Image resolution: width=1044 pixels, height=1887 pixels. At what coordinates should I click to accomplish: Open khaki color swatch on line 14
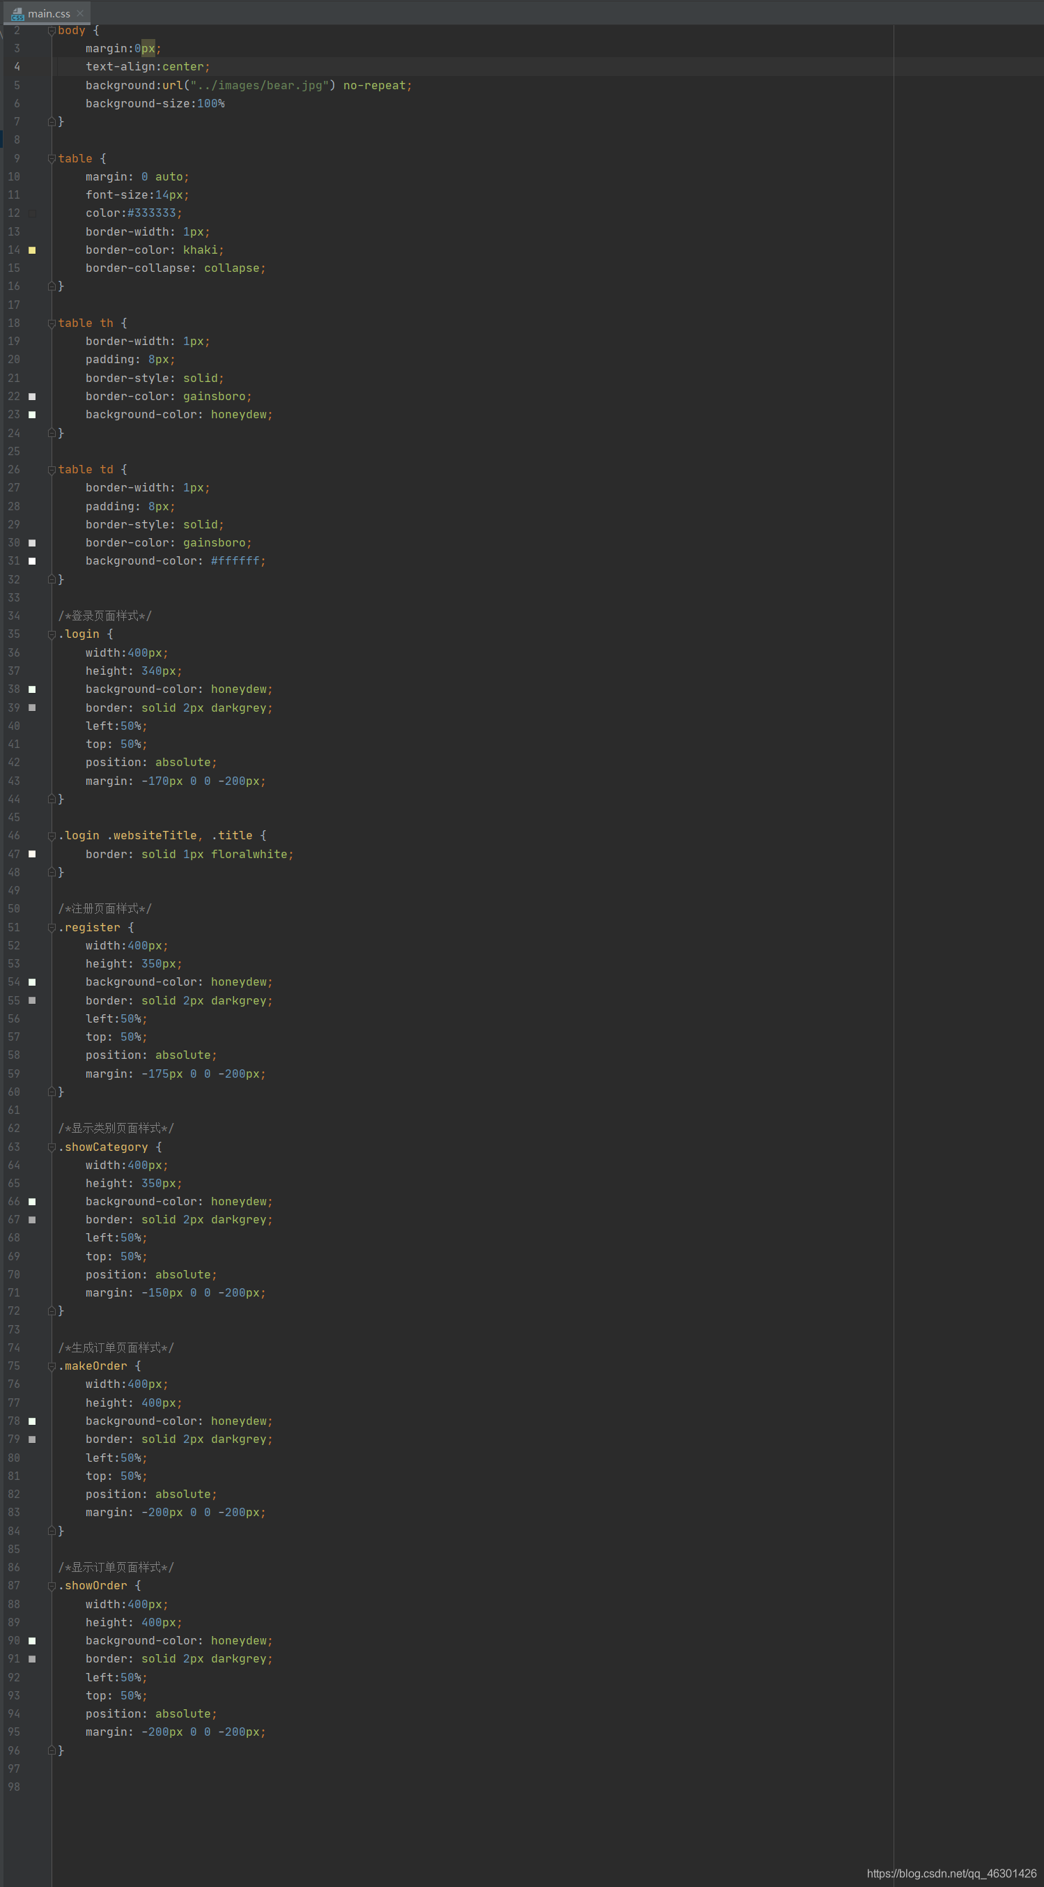[32, 250]
